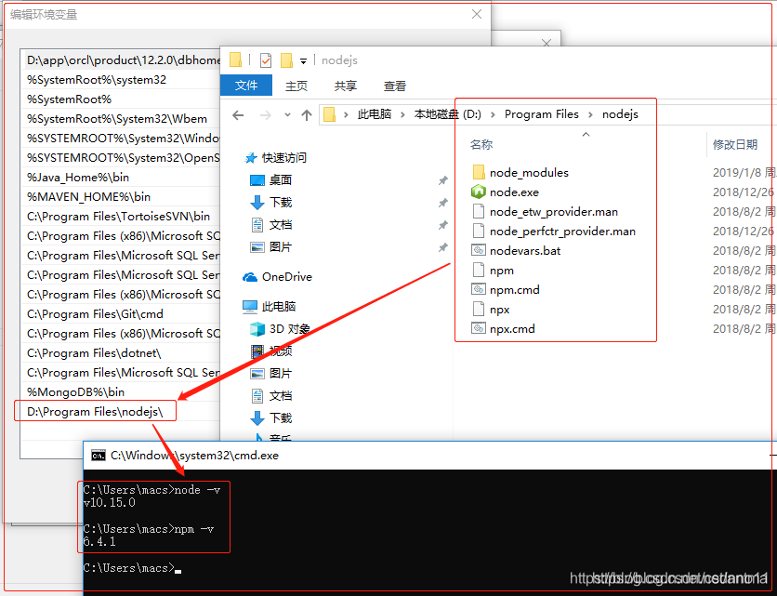This screenshot has width=777, height=596.
Task: Click 视频 under This PC in sidebar
Action: pos(281,351)
